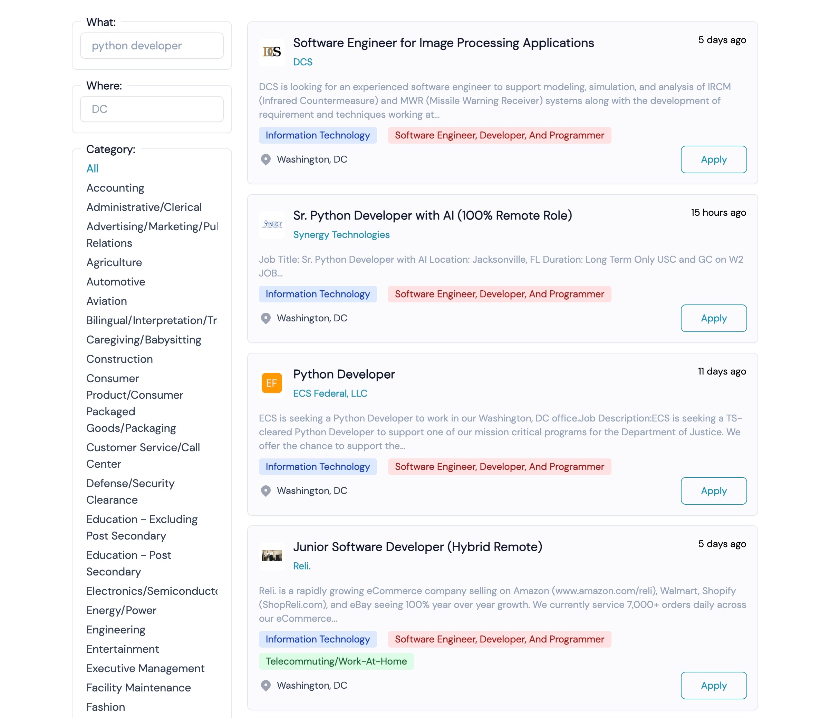The image size is (830, 718).
Task: Focus the What search field
Action: 152,46
